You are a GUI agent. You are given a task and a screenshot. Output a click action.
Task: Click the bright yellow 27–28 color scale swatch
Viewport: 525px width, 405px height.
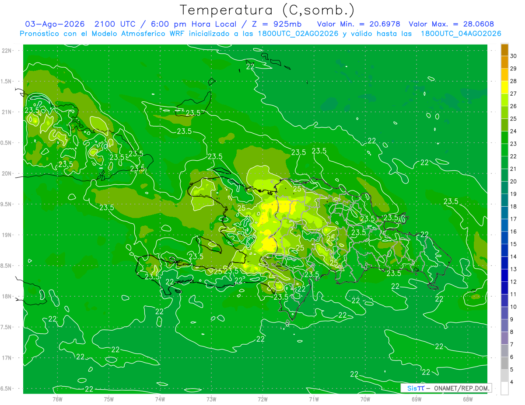pos(504,87)
